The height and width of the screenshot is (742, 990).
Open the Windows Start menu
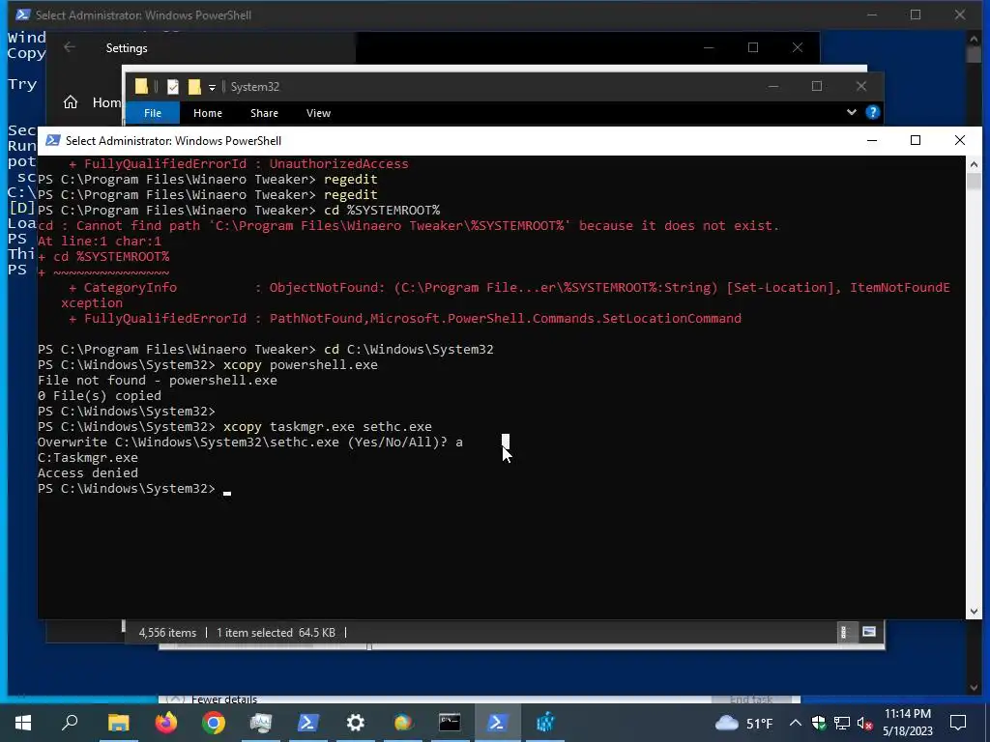23,723
